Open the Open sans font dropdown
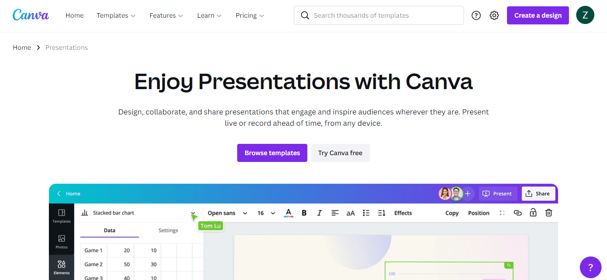The height and width of the screenshot is (280, 607). 228,213
